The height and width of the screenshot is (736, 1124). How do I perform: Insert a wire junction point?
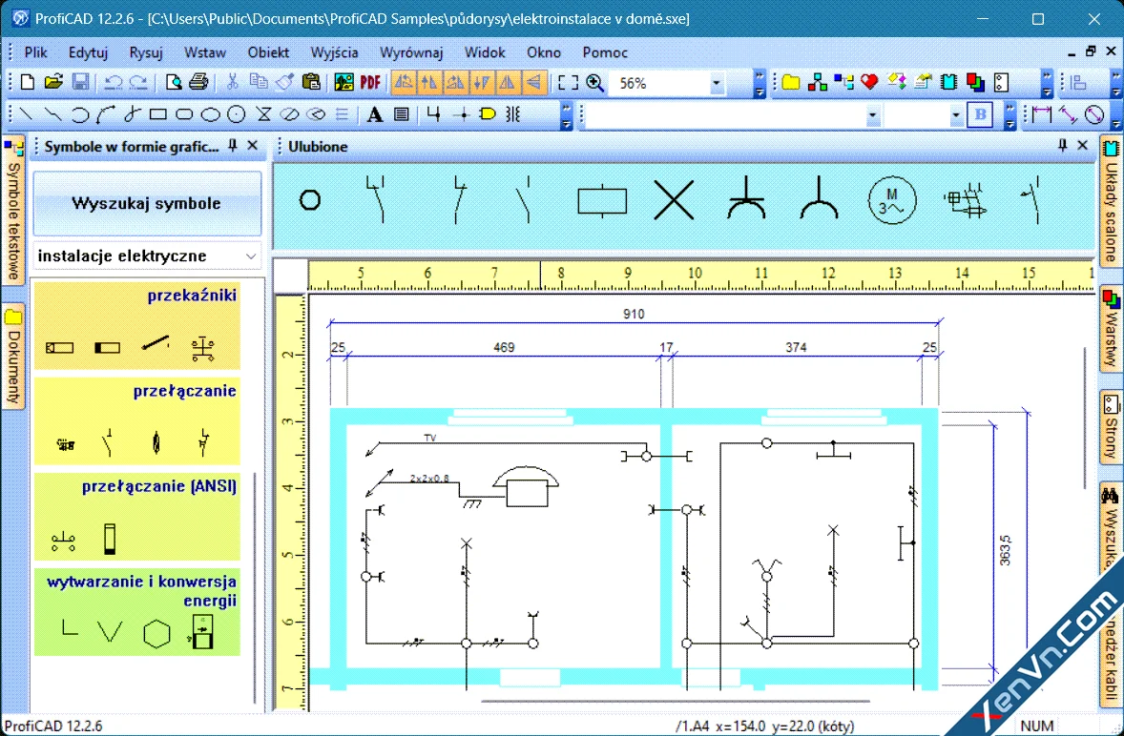461,113
